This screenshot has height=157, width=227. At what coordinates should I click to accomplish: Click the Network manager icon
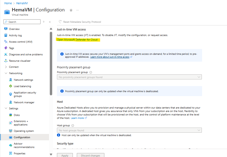11,102
